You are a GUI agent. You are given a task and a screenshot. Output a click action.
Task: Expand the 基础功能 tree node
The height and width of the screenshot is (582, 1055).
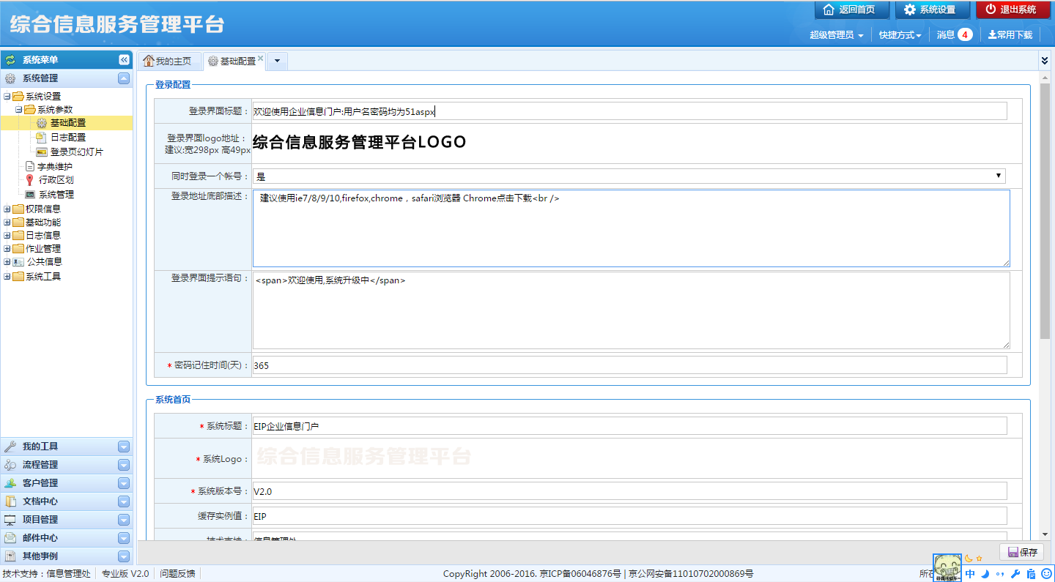(x=7, y=223)
